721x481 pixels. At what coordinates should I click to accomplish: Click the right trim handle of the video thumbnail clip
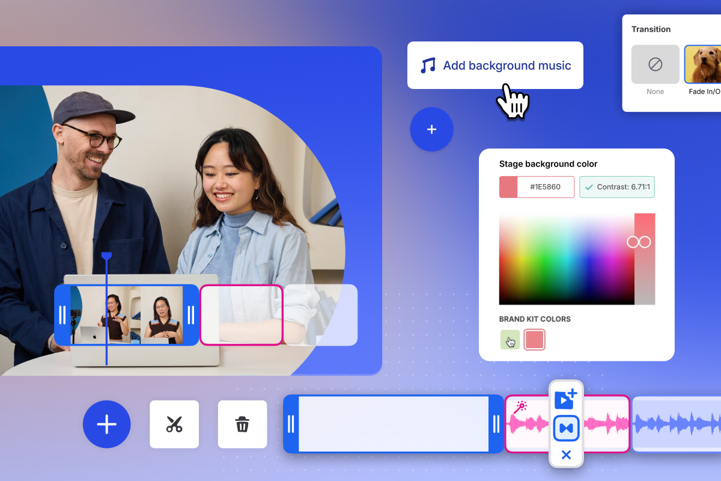(191, 315)
